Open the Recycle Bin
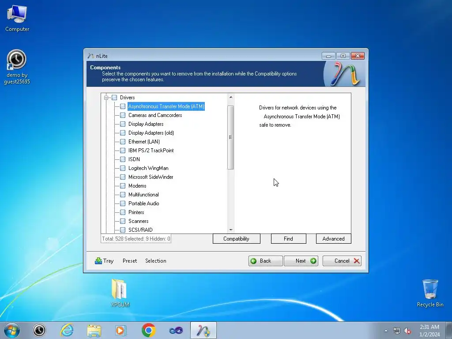452x339 pixels. (430, 293)
